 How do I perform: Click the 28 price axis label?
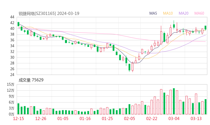click(12, 63)
